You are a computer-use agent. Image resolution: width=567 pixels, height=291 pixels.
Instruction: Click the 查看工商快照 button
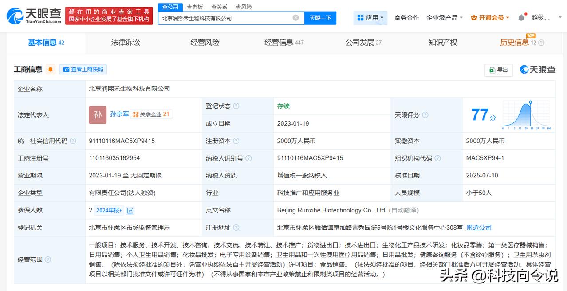[83, 70]
